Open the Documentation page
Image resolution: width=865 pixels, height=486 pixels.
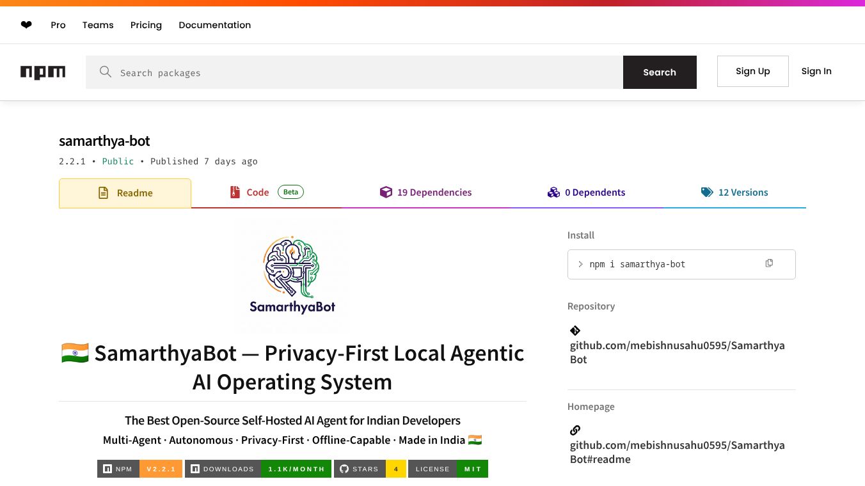pyautogui.click(x=215, y=25)
